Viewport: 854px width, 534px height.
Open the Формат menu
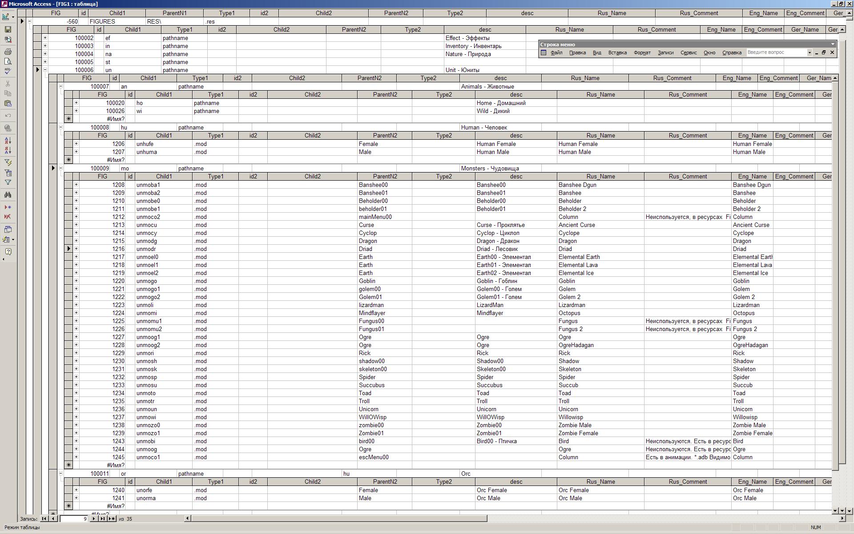642,53
